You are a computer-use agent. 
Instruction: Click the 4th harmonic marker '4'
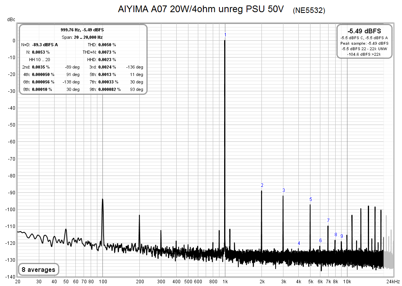(x=299, y=243)
